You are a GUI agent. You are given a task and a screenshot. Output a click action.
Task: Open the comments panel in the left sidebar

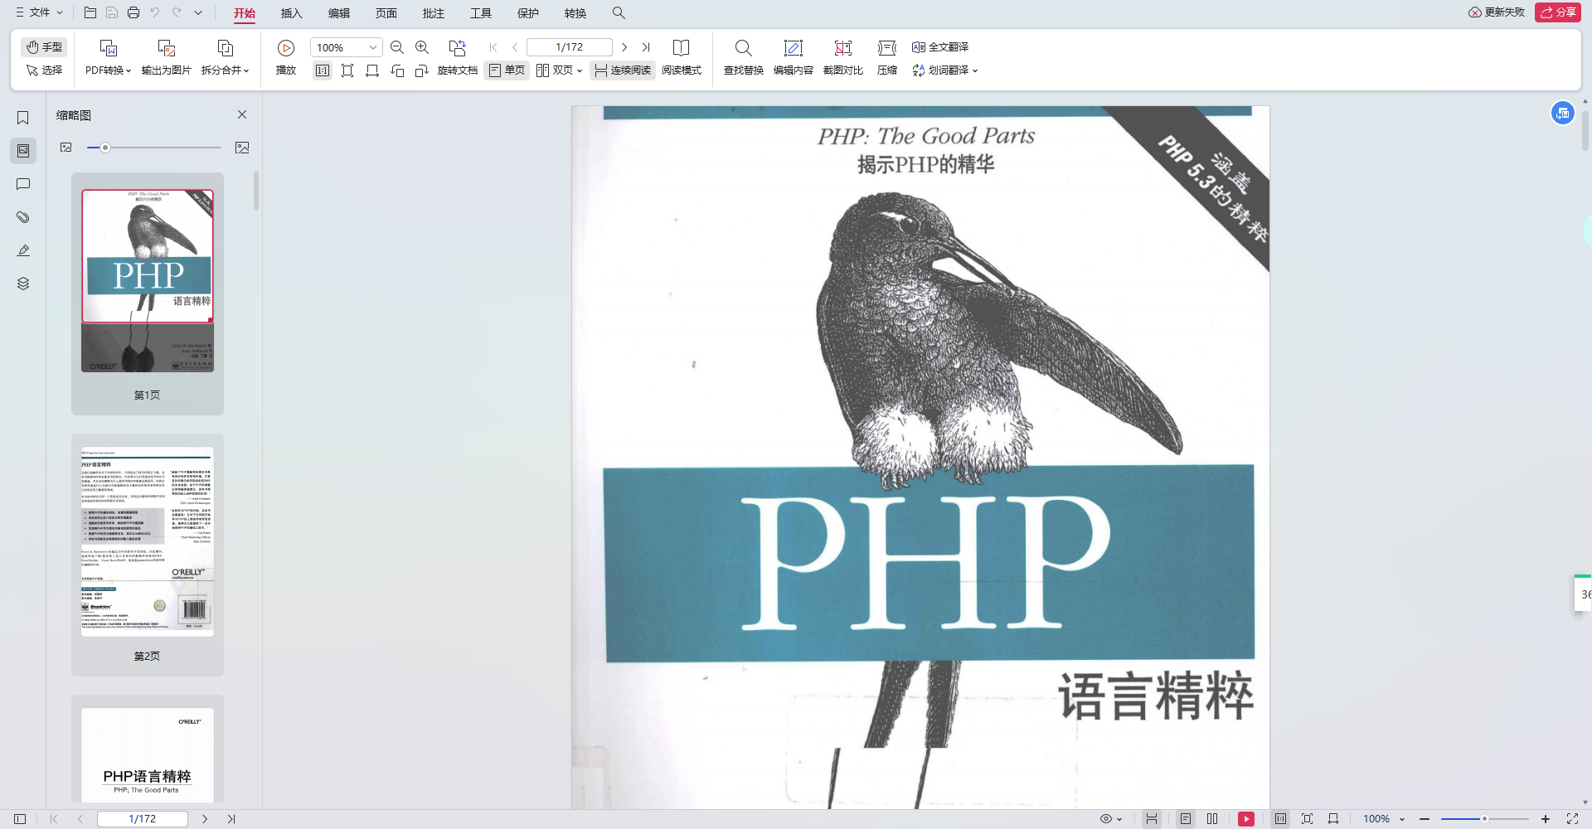point(23,184)
